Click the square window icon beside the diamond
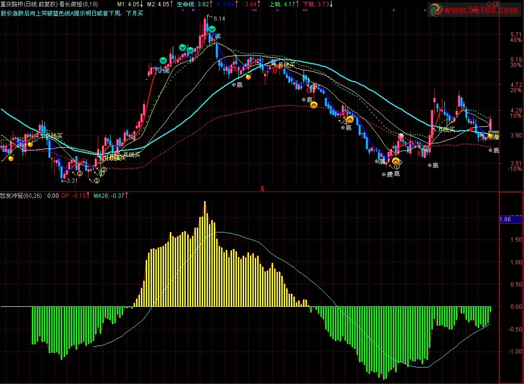The image size is (524, 384). [x=496, y=4]
